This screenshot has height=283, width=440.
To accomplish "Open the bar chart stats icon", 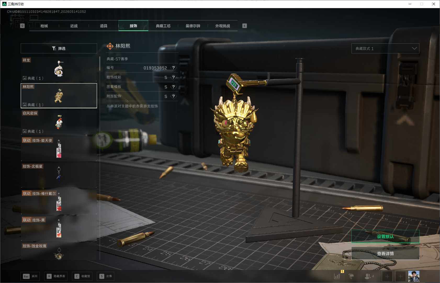I will pos(337,276).
